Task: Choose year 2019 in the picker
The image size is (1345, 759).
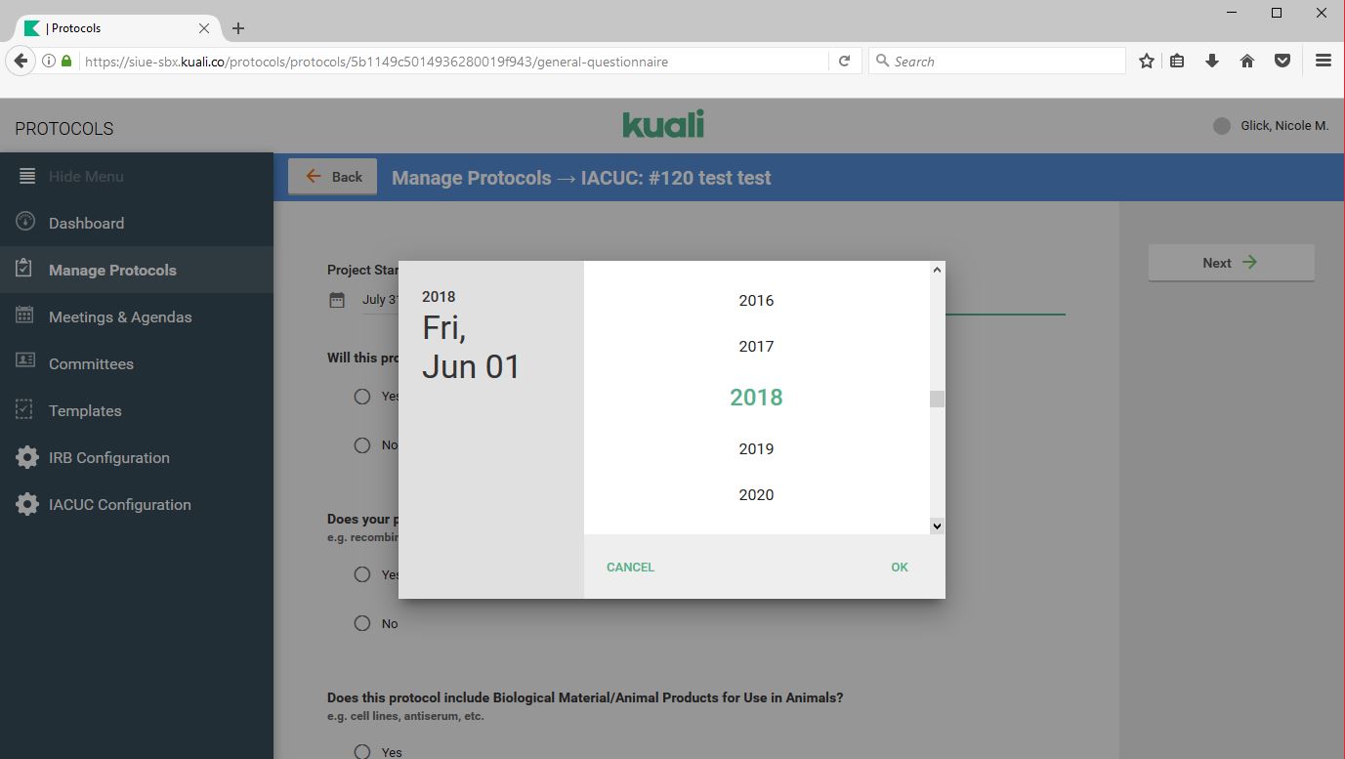Action: coord(756,449)
